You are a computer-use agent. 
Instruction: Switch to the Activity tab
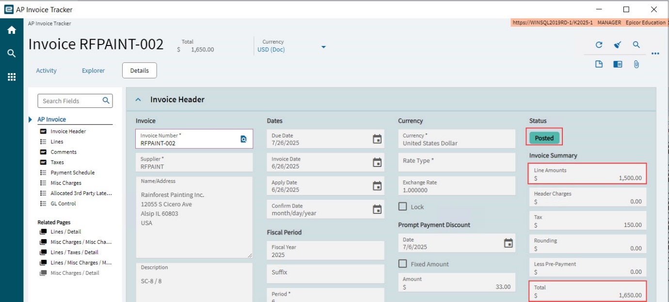click(x=46, y=71)
